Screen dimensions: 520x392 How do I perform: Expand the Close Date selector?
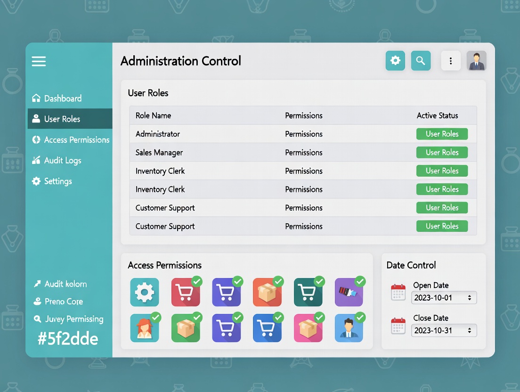point(444,330)
